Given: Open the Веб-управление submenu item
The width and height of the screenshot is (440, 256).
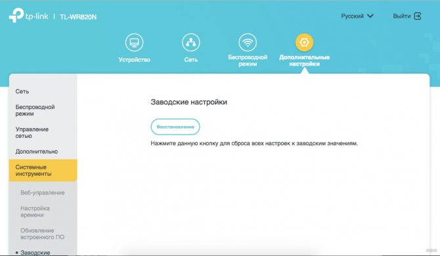Looking at the screenshot, I should coord(43,192).
